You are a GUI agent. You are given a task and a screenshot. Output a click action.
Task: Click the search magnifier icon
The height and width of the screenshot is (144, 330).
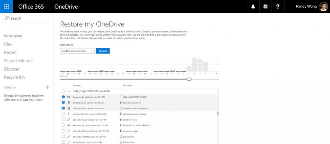tap(7, 18)
